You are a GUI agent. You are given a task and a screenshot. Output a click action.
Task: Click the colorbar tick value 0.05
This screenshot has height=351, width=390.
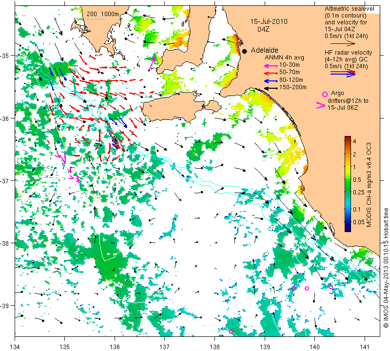[359, 222]
